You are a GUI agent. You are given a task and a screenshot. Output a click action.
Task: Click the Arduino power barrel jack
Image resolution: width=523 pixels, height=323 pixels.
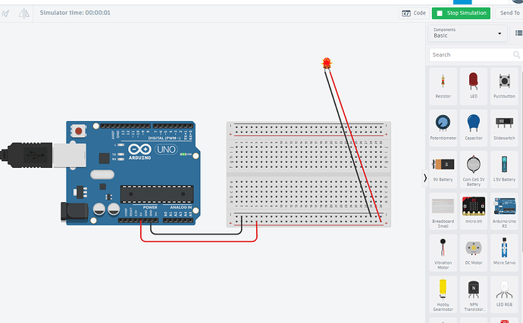[74, 212]
